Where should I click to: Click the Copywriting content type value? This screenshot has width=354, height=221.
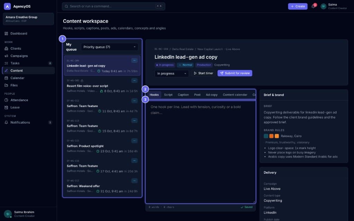pyautogui.click(x=273, y=201)
